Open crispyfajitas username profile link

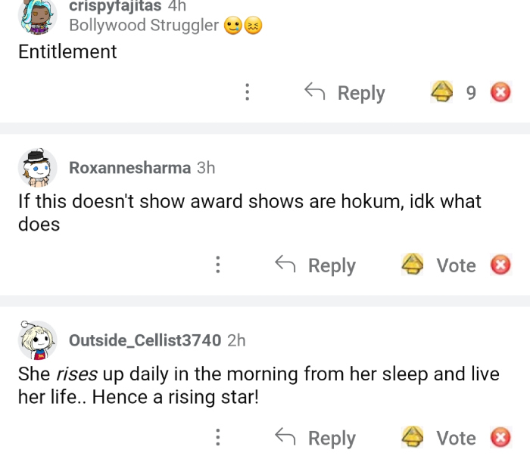click(x=114, y=6)
